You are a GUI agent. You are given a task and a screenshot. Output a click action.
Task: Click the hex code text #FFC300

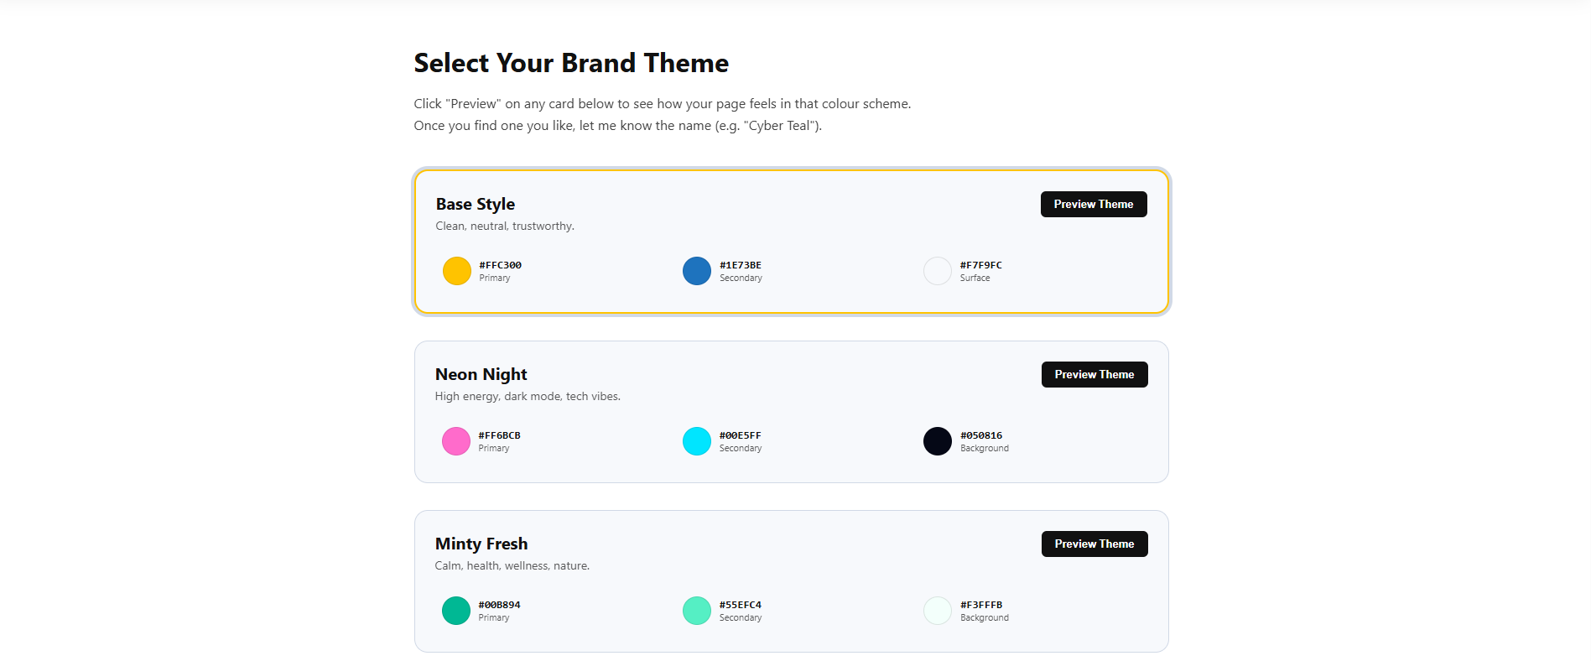(501, 265)
